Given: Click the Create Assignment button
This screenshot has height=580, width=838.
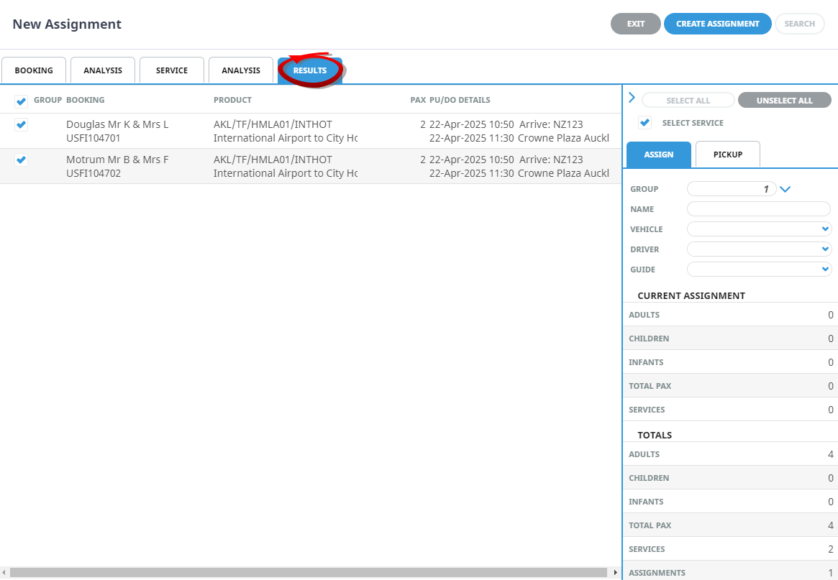Looking at the screenshot, I should (717, 24).
